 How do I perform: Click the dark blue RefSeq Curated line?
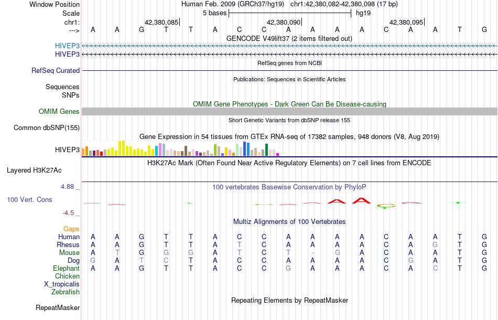pyautogui.click(x=289, y=70)
